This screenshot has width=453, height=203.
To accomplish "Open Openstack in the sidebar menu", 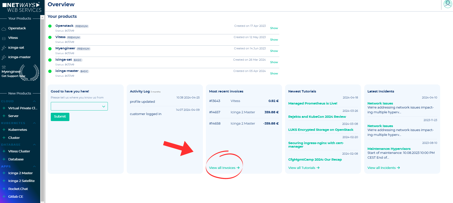I will [x=17, y=28].
